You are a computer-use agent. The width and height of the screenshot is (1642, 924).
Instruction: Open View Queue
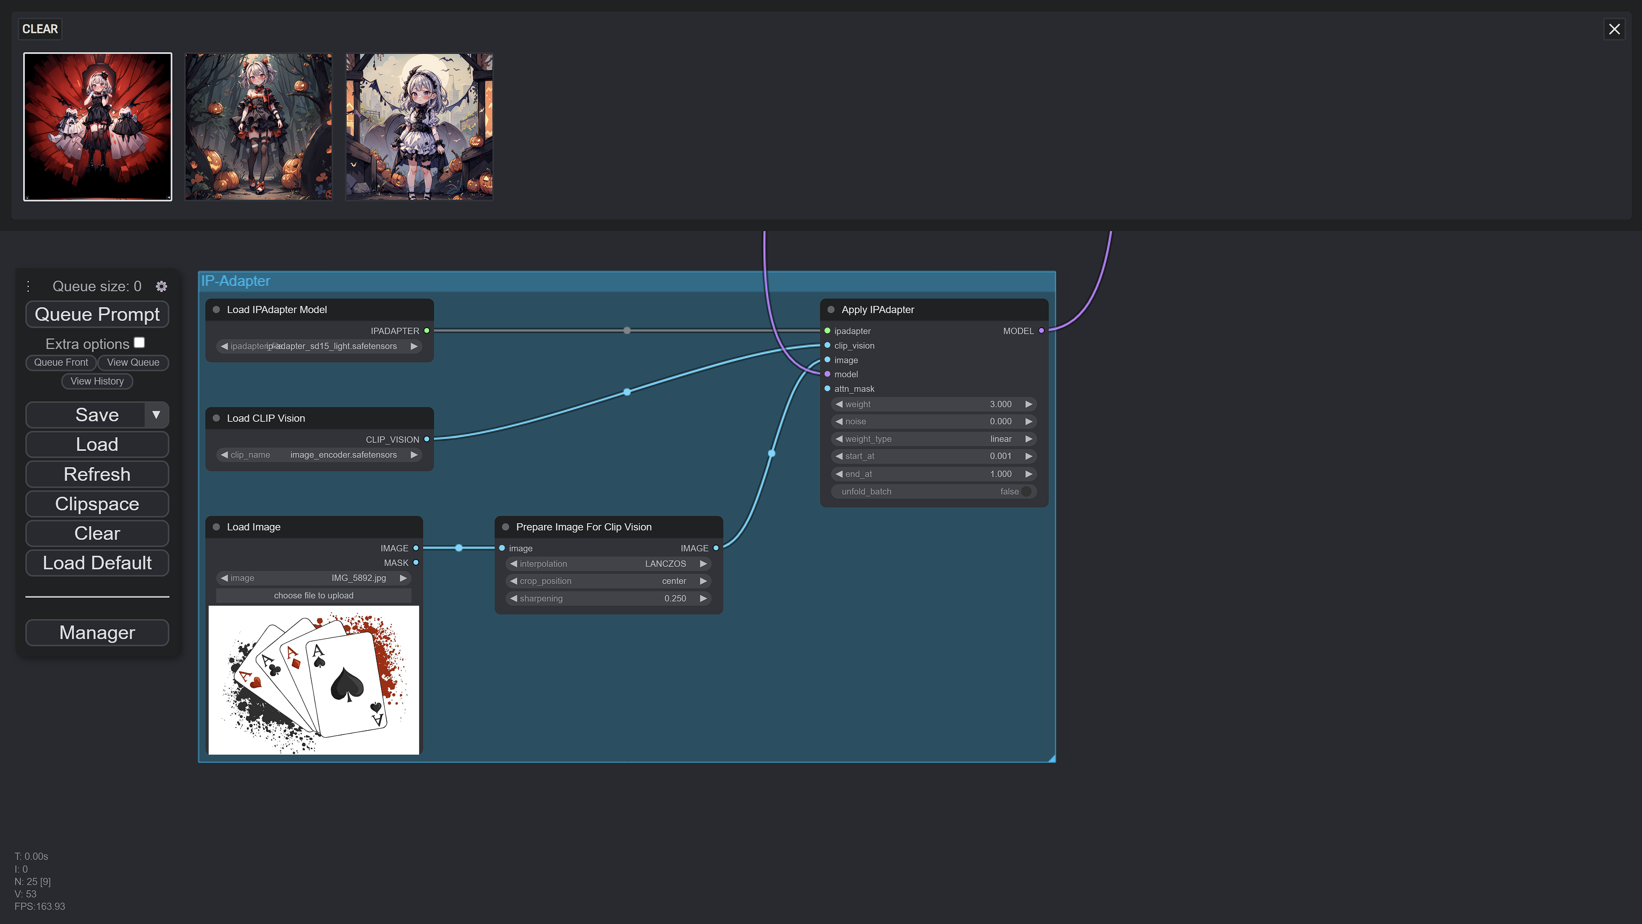click(133, 363)
